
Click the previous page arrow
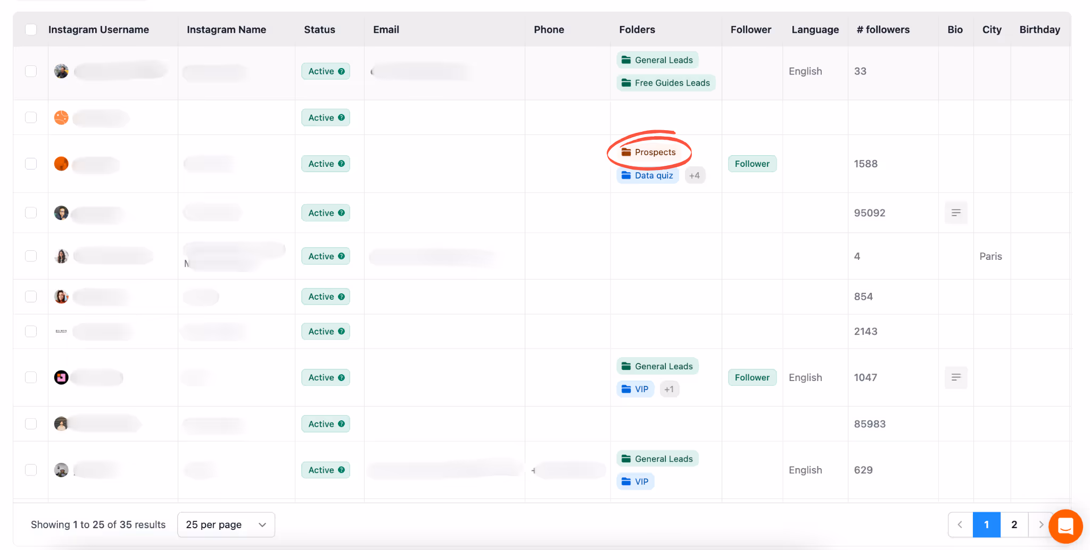[x=960, y=524]
